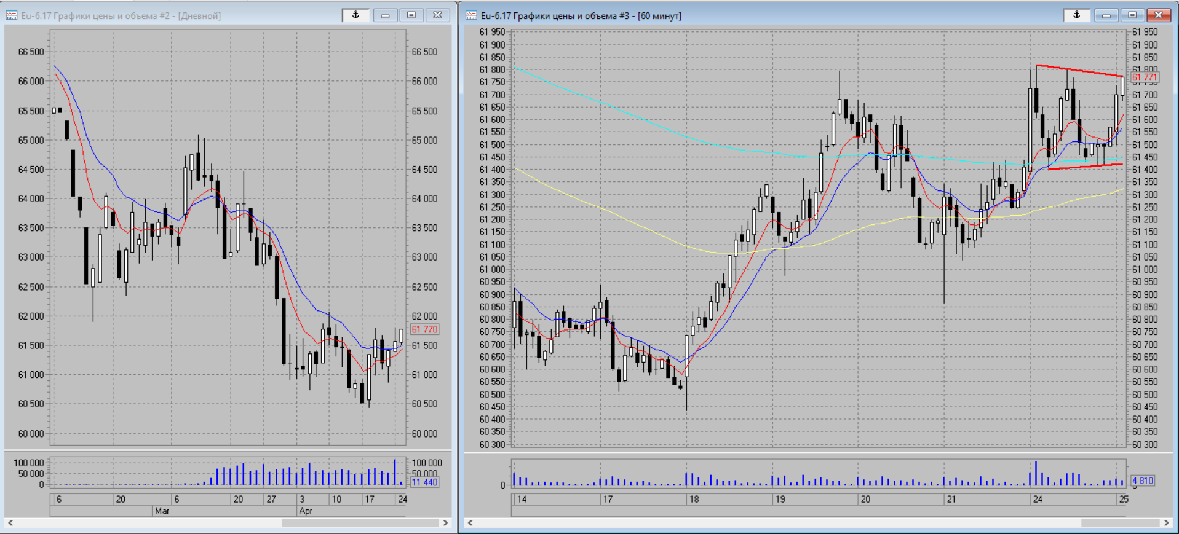The image size is (1179, 534).
Task: Click the 'Apr' month label on the daily time axis
Action: 306,511
